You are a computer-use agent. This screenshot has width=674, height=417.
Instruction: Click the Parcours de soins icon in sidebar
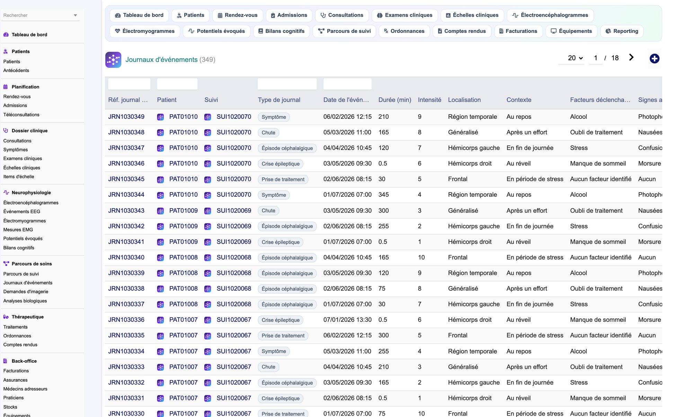[6, 264]
